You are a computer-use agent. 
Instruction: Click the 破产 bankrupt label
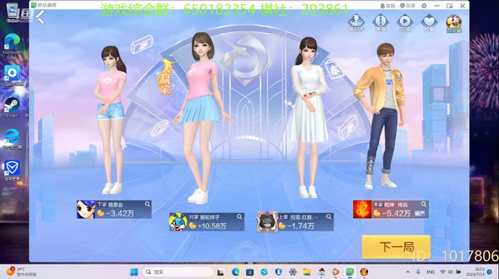pos(419,213)
